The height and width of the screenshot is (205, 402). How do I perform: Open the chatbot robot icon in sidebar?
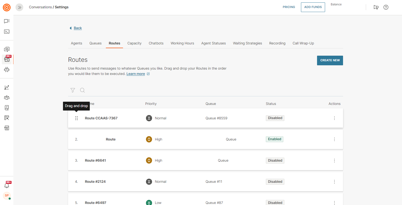(7, 70)
